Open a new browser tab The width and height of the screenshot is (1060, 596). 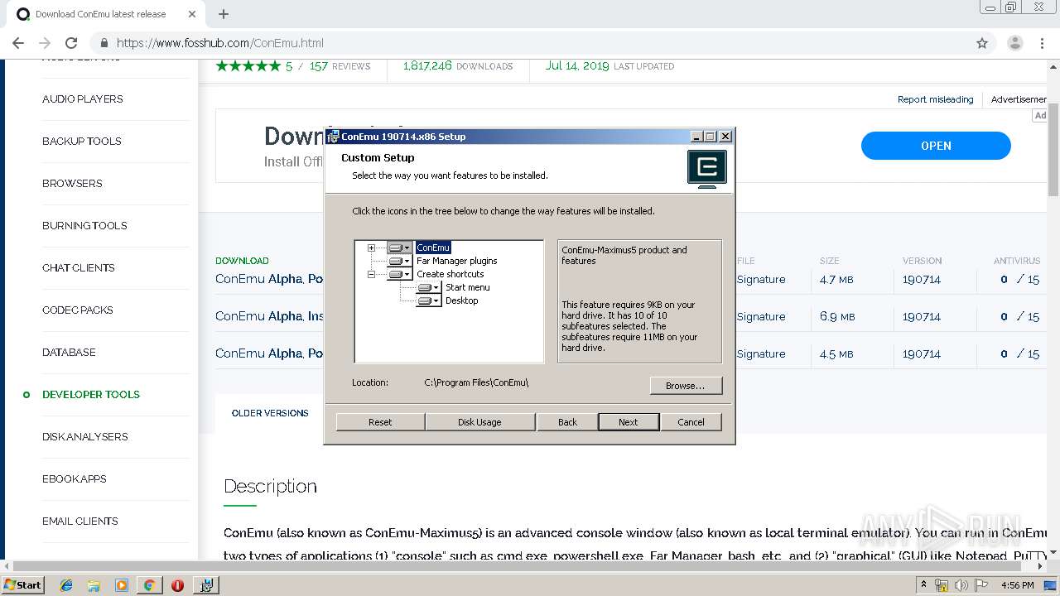224,14
